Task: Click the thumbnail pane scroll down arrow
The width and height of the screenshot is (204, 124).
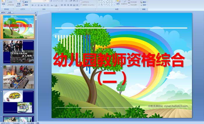Action: coord(36,121)
